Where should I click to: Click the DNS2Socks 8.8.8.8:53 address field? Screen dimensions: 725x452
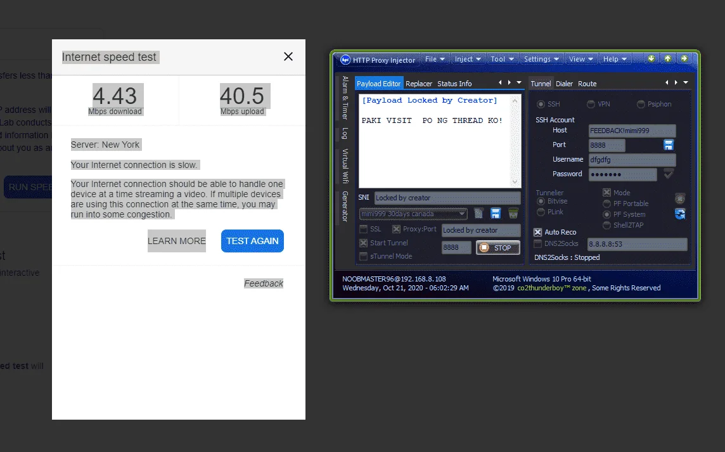[x=637, y=244]
